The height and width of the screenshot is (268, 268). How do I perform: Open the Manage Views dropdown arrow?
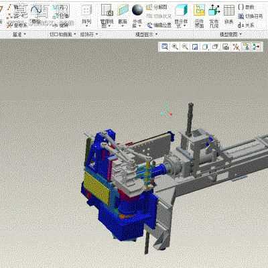click(109, 26)
